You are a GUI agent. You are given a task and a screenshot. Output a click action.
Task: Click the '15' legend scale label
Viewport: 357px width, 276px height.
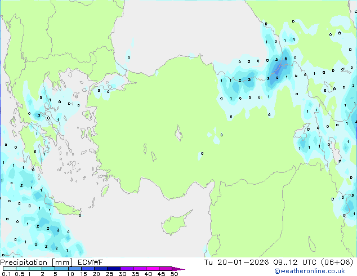83,274
